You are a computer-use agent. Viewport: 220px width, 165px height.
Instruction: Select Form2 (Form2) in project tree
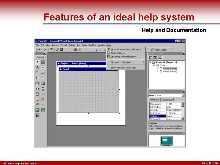170,71
